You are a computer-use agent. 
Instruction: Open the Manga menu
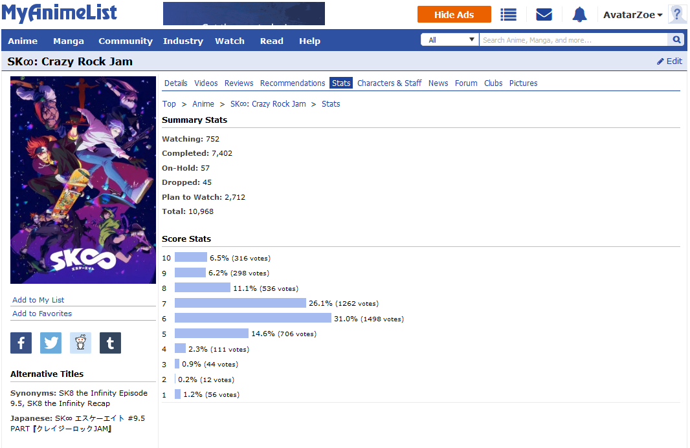pos(68,41)
